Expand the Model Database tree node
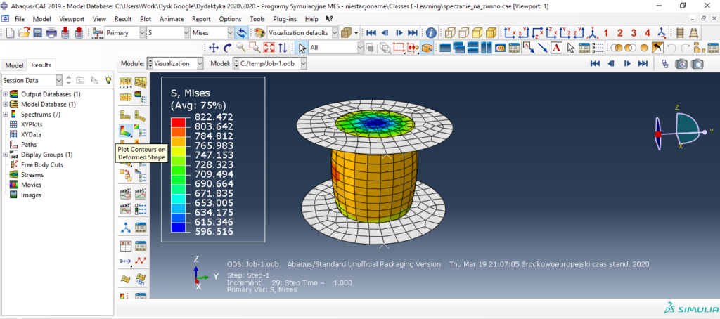This screenshot has width=720, height=319. pyautogui.click(x=5, y=104)
